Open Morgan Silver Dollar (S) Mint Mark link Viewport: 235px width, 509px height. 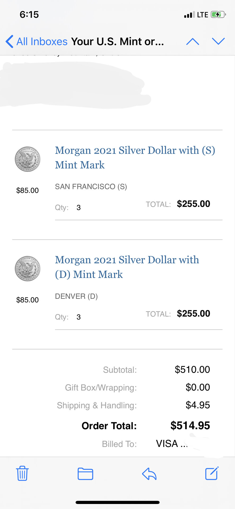135,157
